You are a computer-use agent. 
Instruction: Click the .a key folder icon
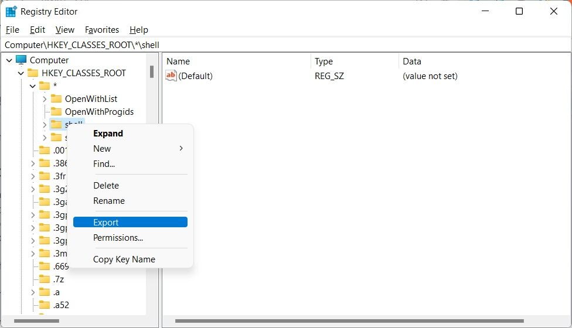pos(45,292)
